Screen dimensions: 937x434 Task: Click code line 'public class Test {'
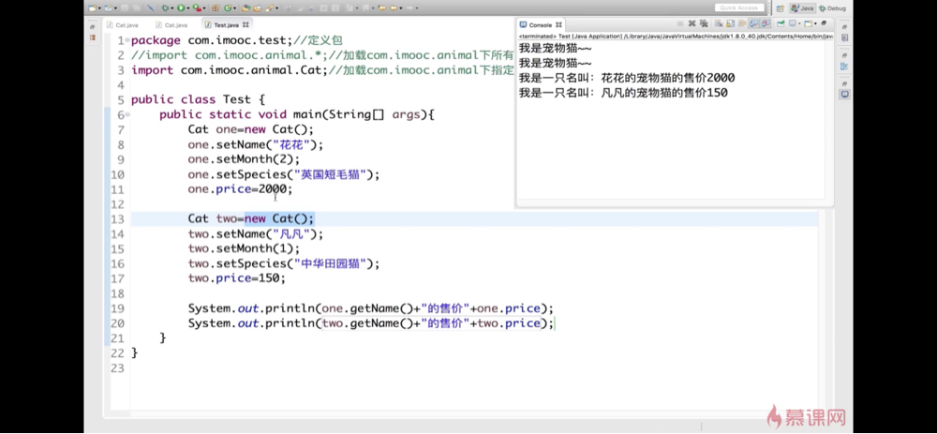pyautogui.click(x=198, y=100)
